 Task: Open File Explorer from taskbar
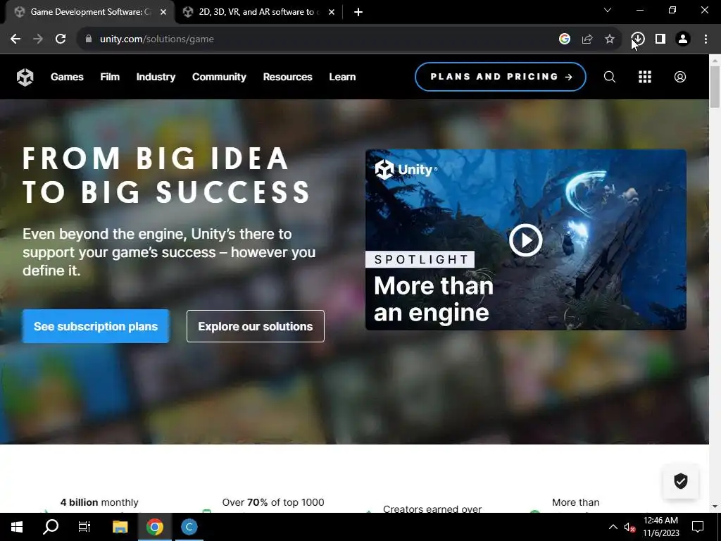120,527
